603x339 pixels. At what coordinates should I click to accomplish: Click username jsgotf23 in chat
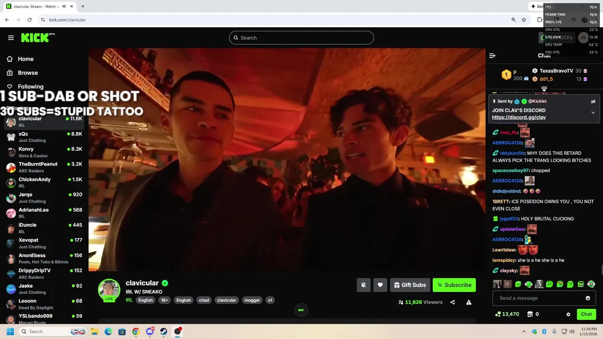509,219
